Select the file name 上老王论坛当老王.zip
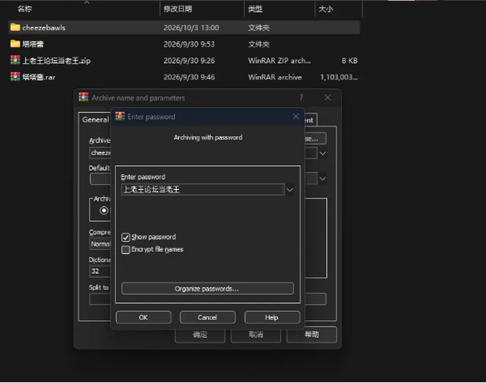 pyautogui.click(x=56, y=60)
